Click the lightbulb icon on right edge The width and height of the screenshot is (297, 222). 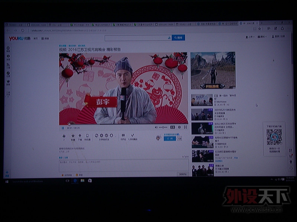coord(291,162)
